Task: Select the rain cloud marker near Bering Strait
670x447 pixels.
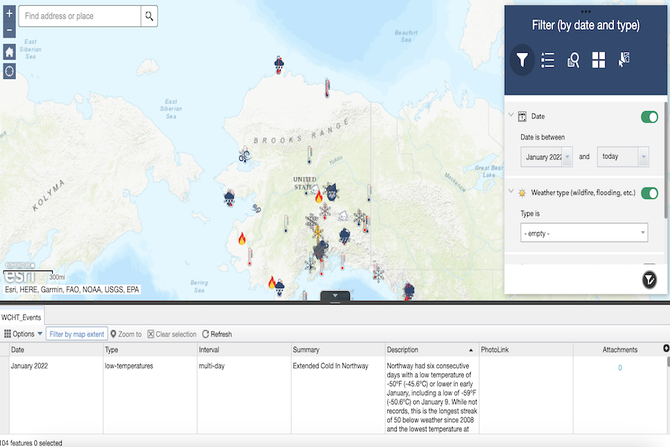Action: tap(229, 198)
